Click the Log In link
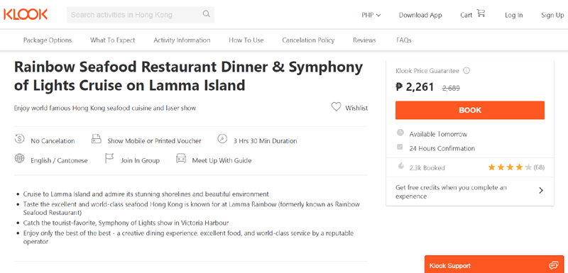 click(513, 15)
